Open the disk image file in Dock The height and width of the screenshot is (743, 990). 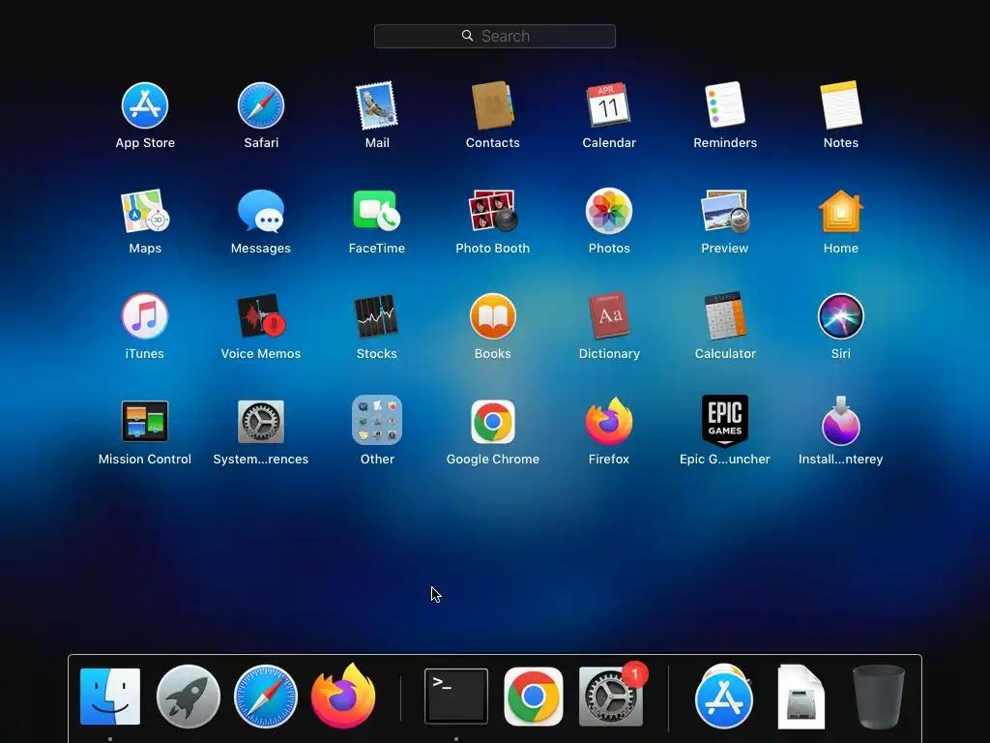801,698
